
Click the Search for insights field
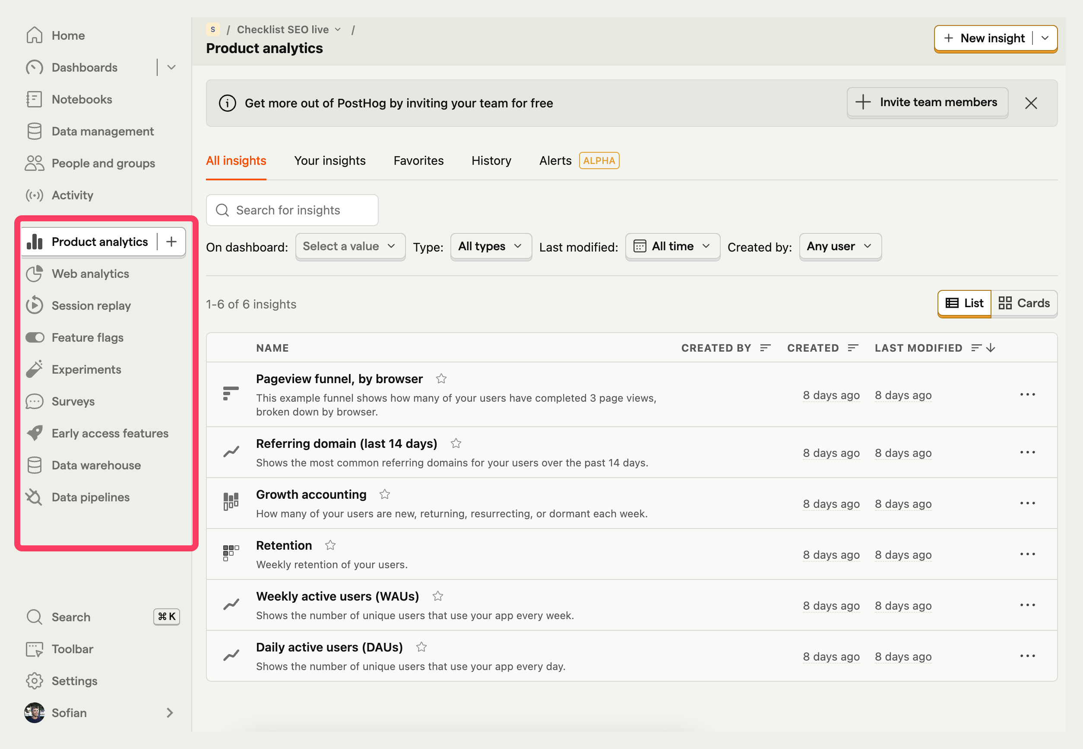pyautogui.click(x=292, y=210)
